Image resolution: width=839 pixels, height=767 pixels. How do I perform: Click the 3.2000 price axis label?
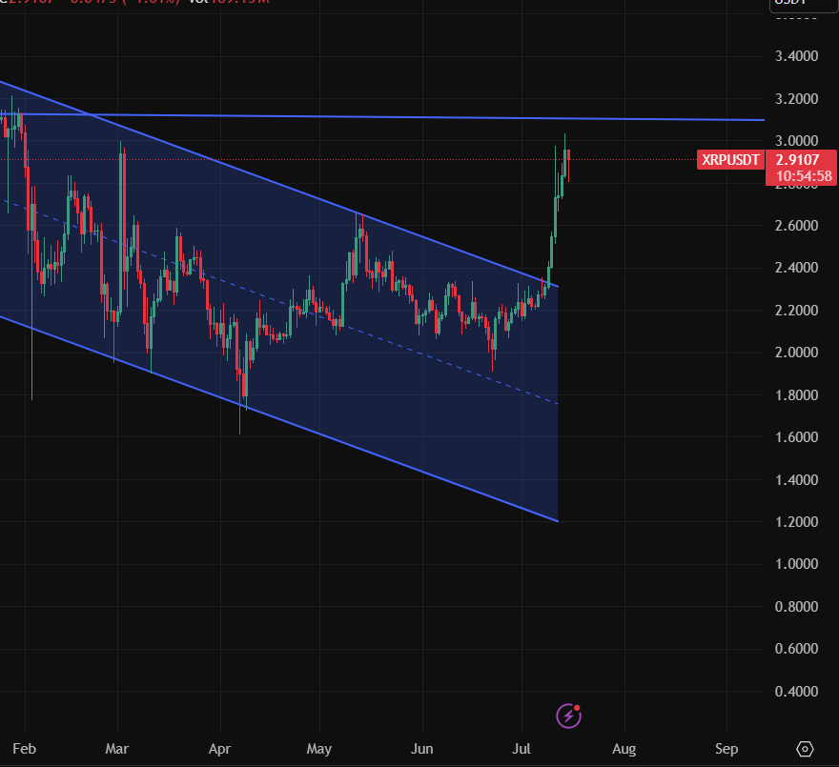pyautogui.click(x=797, y=99)
